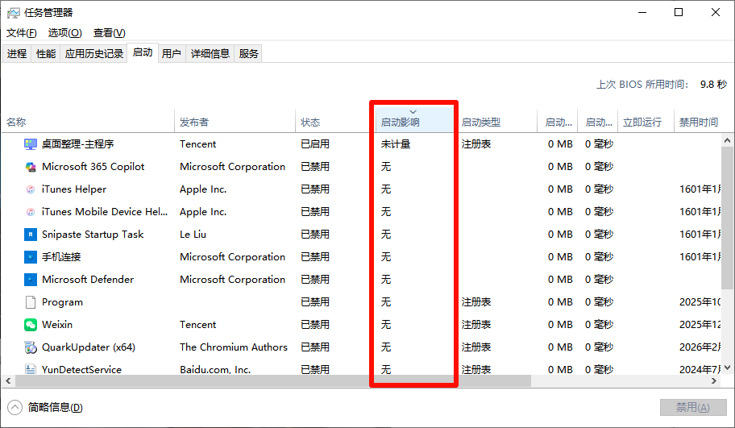Click the horizontal scrollbar right arrow
This screenshot has width=735, height=428.
pos(716,380)
